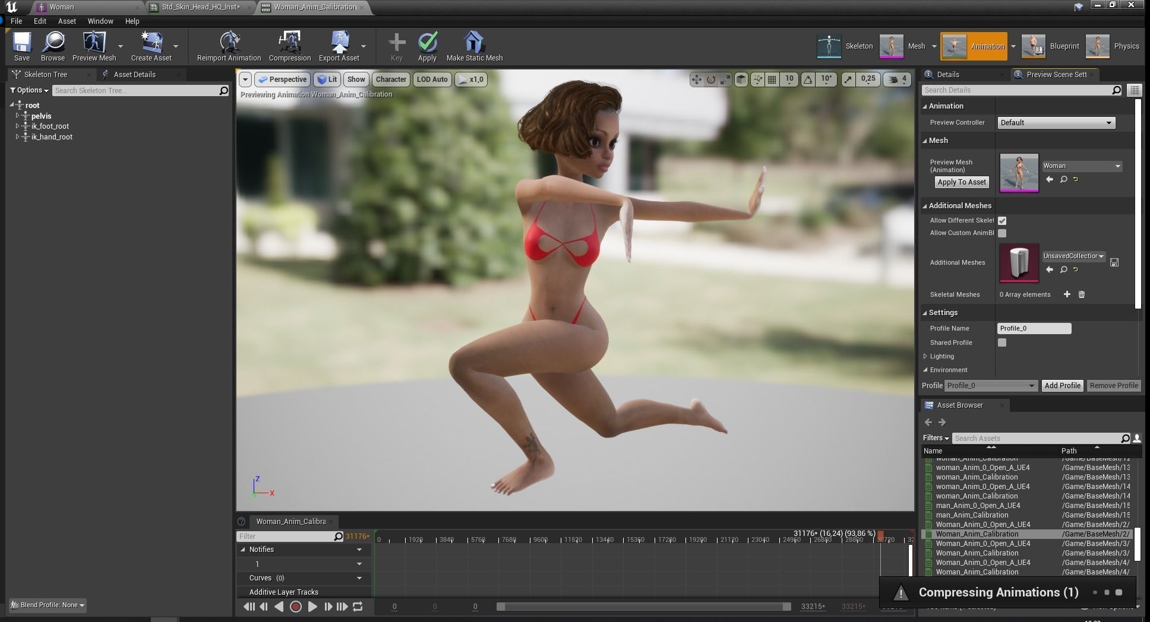Click Remove Profile button

pos(1114,386)
